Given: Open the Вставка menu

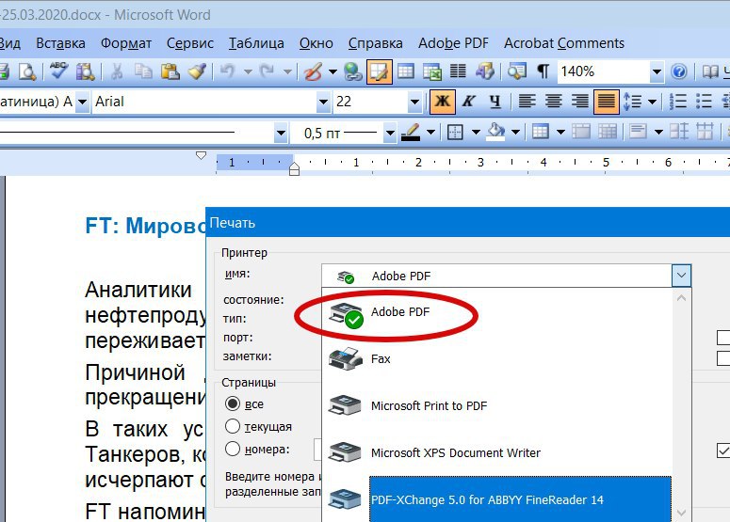Looking at the screenshot, I should tap(60, 43).
